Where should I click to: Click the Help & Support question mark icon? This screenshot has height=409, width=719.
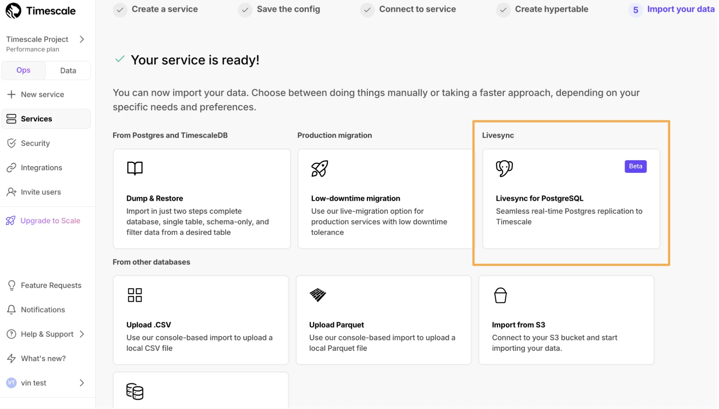click(11, 334)
